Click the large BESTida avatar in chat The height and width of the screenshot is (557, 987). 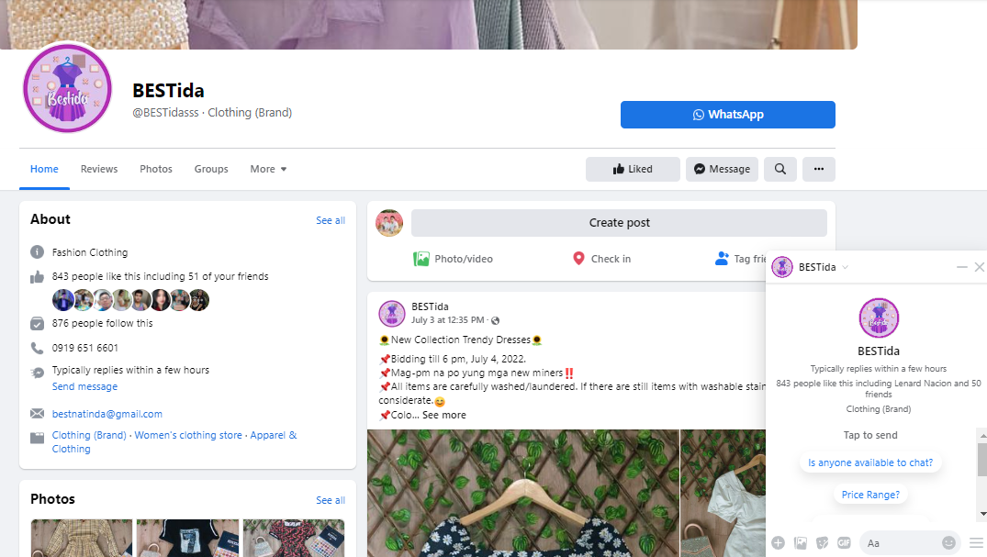tap(879, 317)
